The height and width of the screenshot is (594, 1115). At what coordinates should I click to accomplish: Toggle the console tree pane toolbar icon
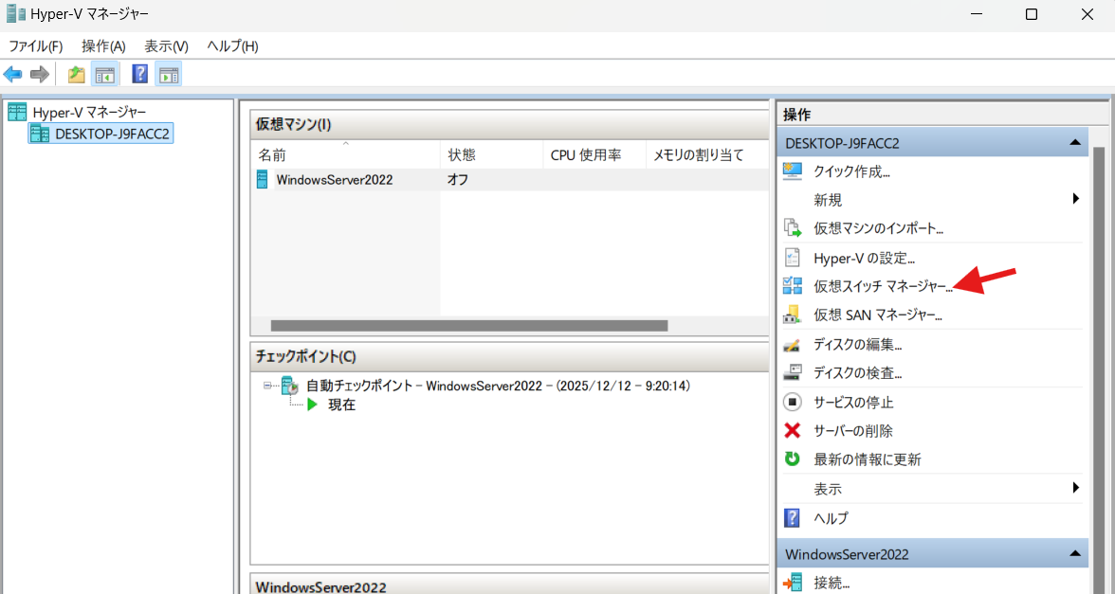[104, 75]
